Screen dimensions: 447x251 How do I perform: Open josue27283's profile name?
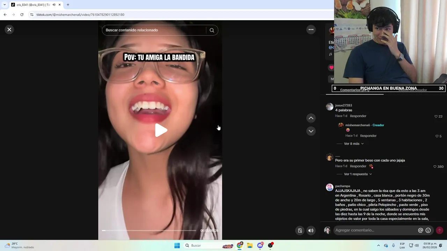coord(343,105)
